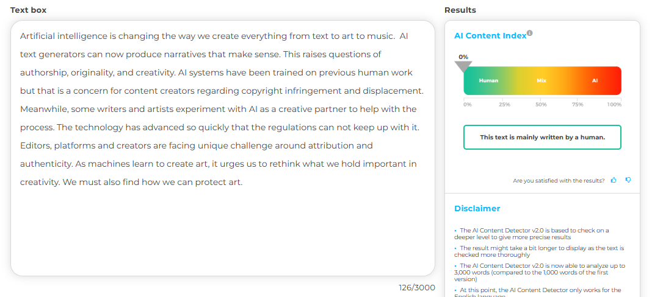The height and width of the screenshot is (297, 652).
Task: Click the Disclaimer heading
Action: (x=477, y=208)
